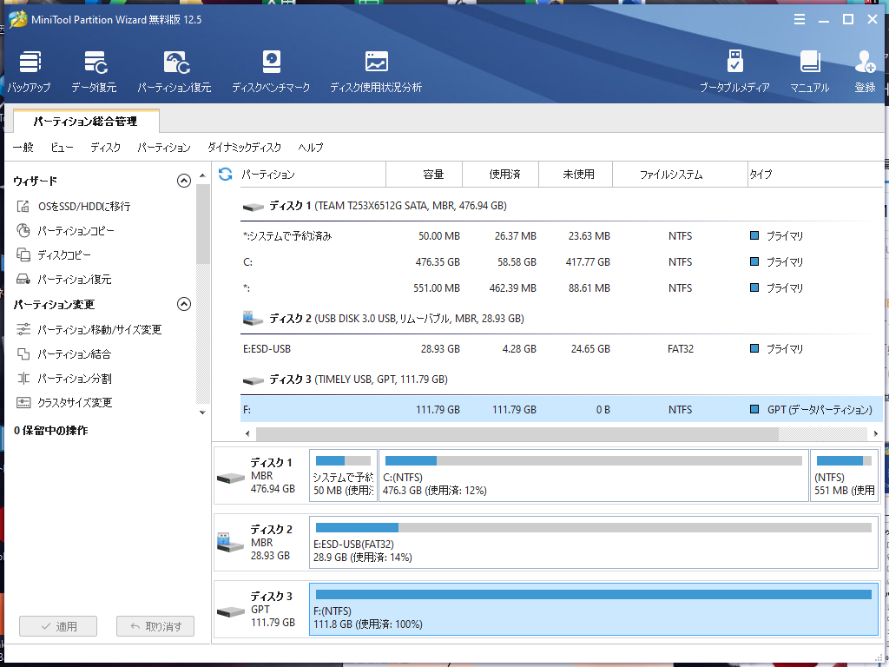The width and height of the screenshot is (889, 667).
Task: Click the 取り消す undo button
Action: (x=155, y=626)
